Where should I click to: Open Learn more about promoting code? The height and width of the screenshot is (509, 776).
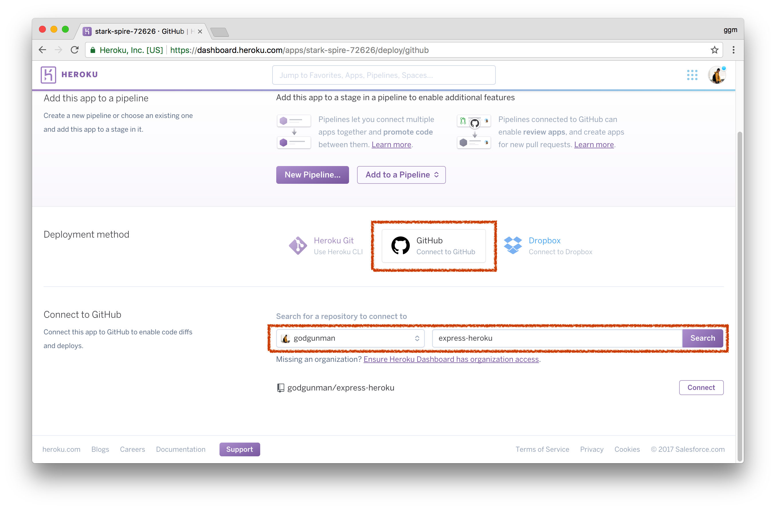[x=391, y=145]
